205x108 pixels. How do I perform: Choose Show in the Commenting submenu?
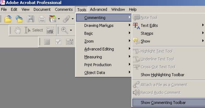pyautogui.click(x=169, y=41)
